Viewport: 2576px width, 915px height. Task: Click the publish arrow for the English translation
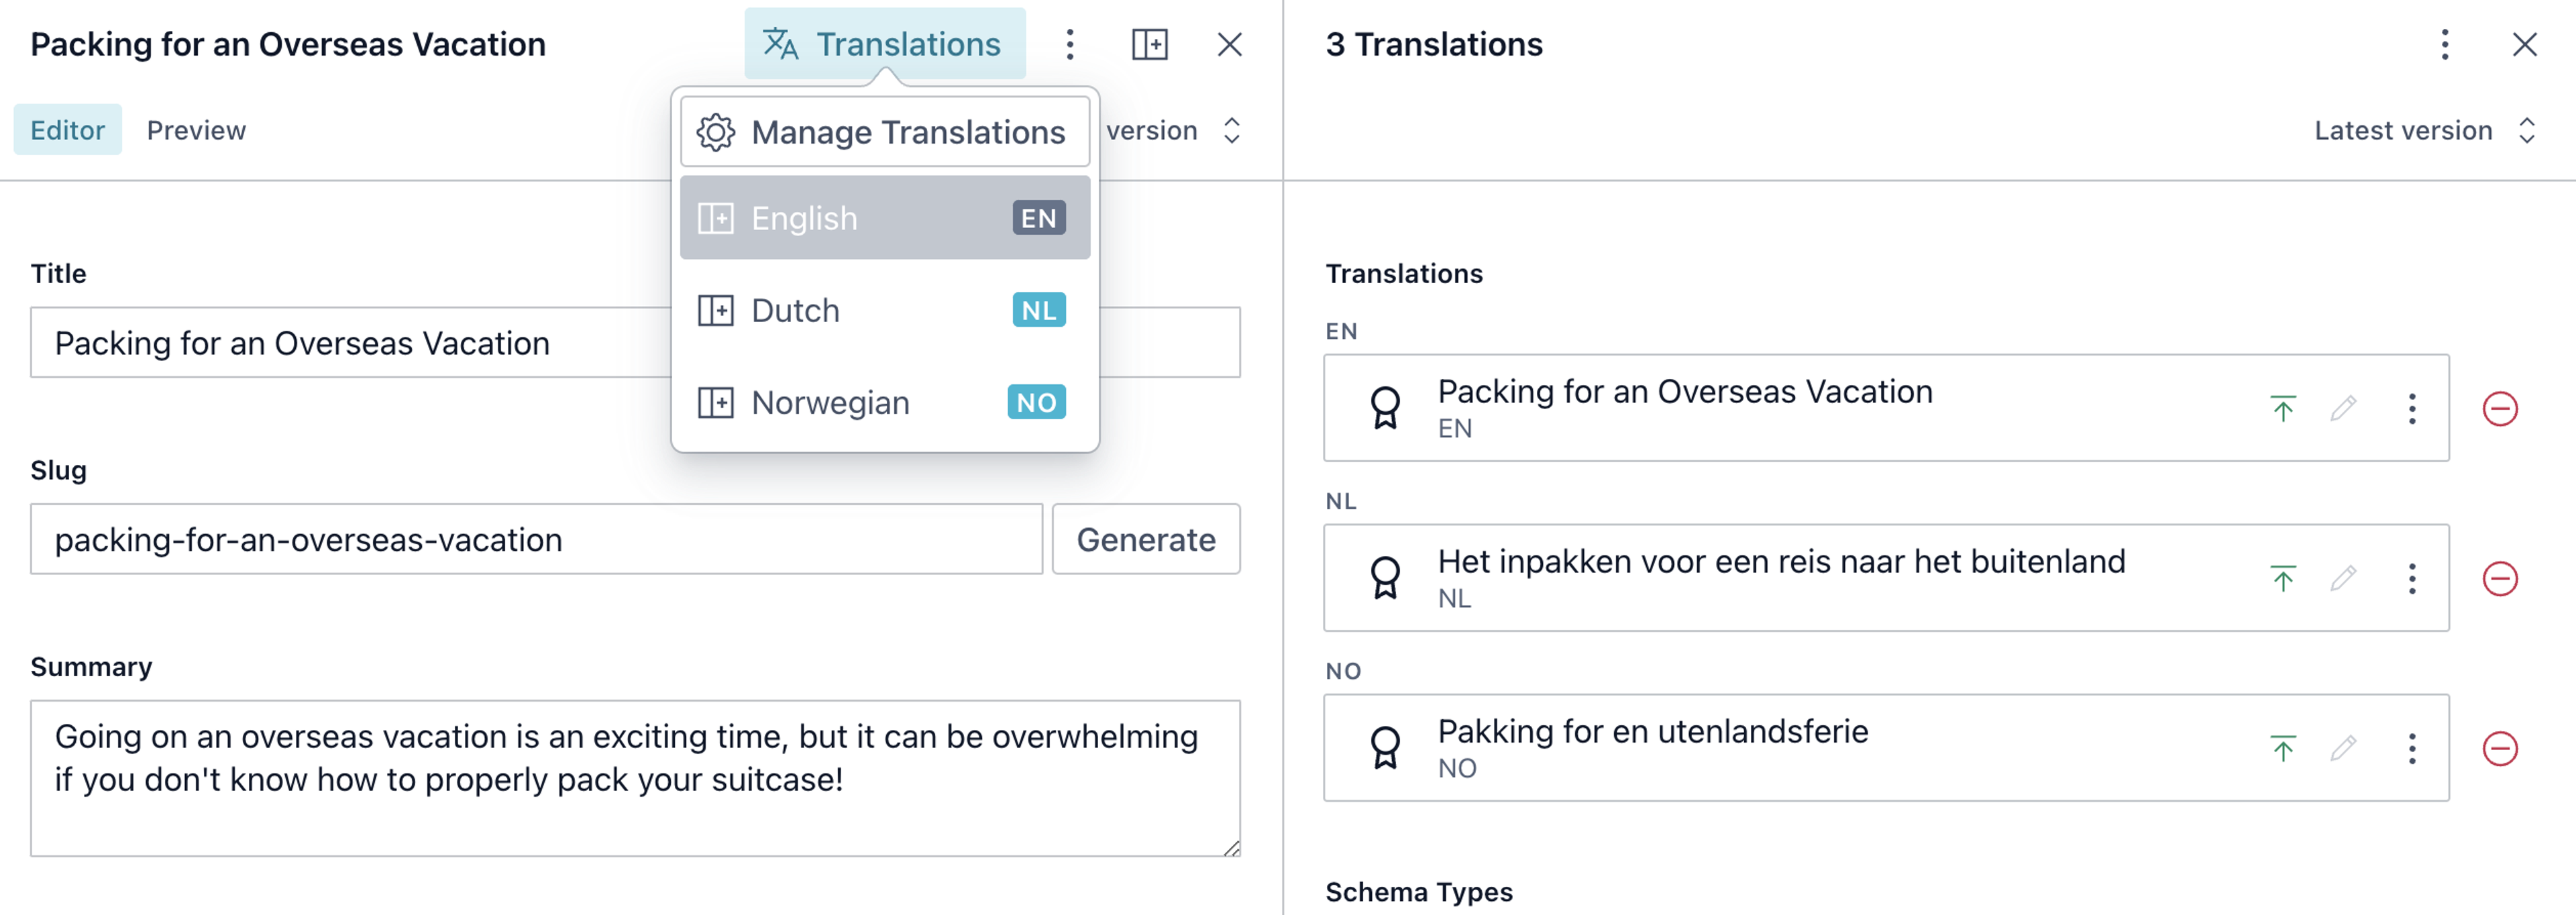point(2282,408)
